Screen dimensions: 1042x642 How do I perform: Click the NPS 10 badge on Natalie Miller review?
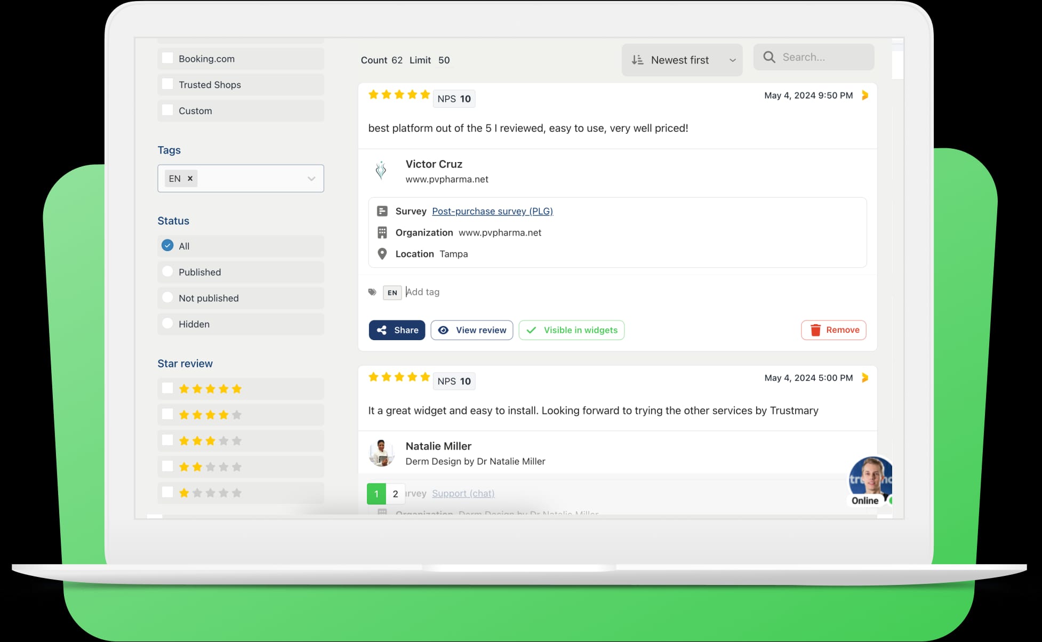454,381
